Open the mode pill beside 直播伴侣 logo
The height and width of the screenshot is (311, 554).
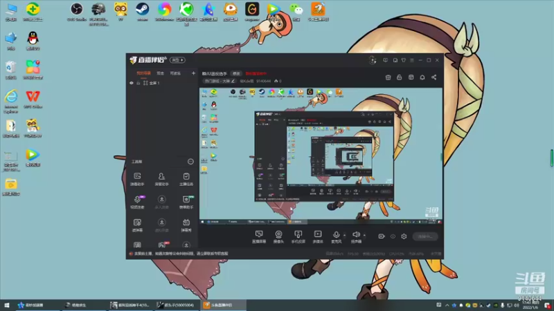pos(177,60)
